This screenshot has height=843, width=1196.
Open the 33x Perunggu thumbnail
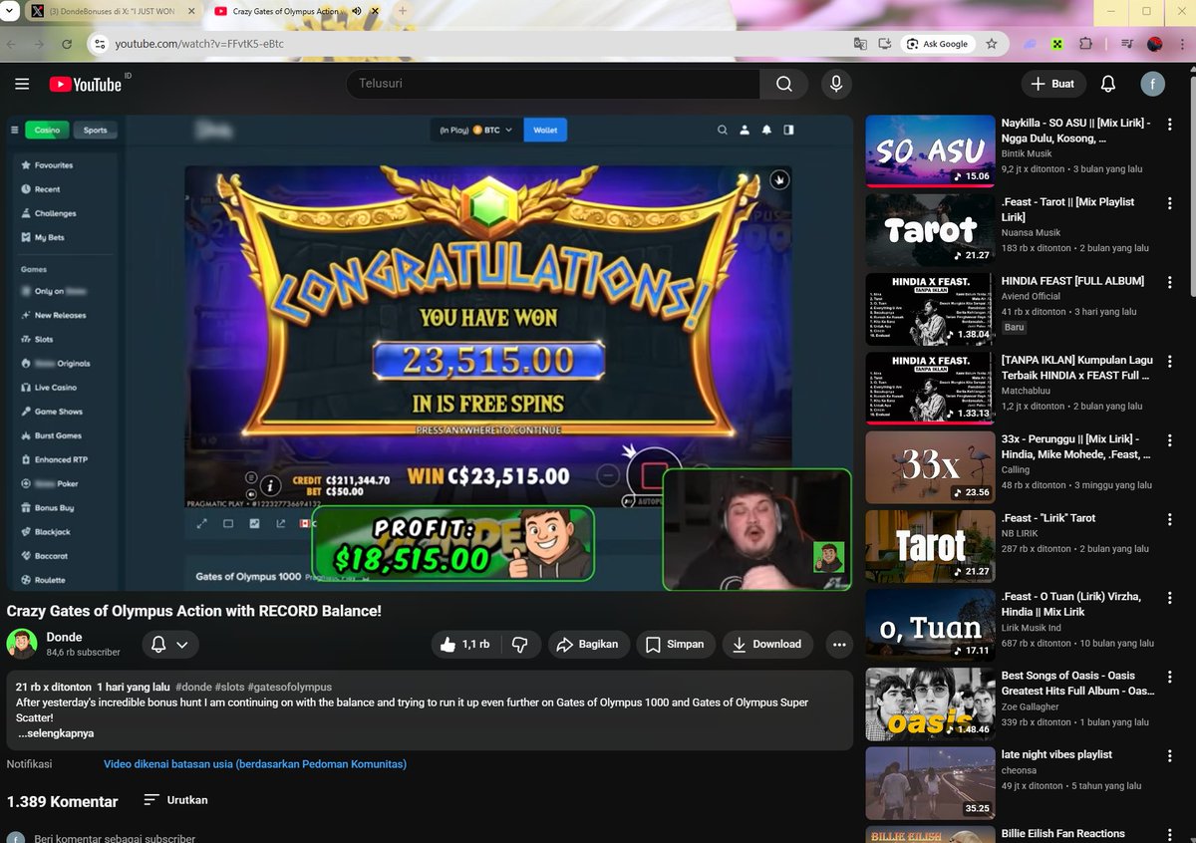pyautogui.click(x=929, y=467)
